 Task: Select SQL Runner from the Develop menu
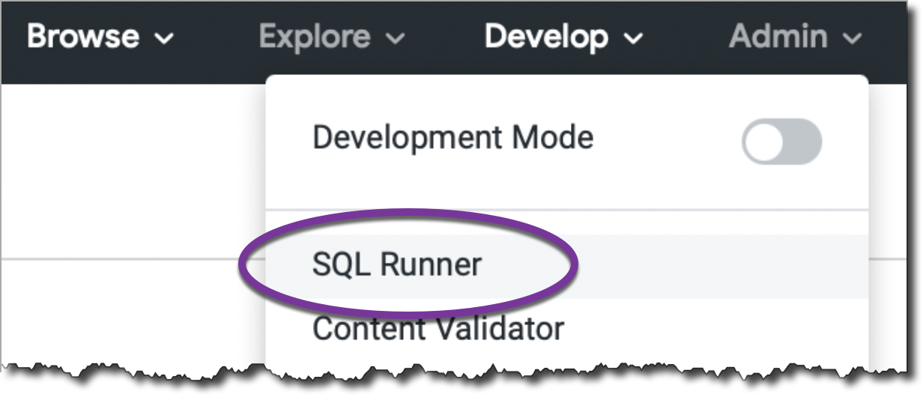[396, 264]
